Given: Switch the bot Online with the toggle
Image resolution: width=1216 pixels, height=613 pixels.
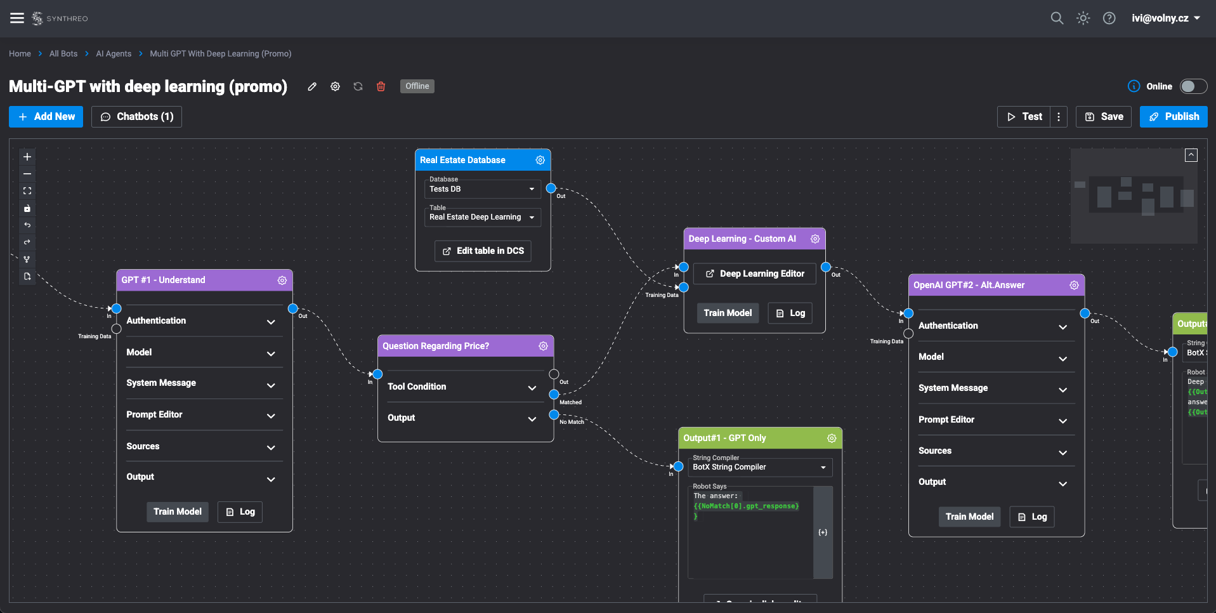Looking at the screenshot, I should point(1193,86).
